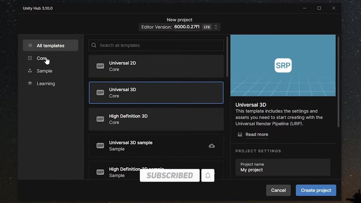This screenshot has height=203, width=361.
Task: Pick the High Definition 3D template
Action: (x=156, y=119)
